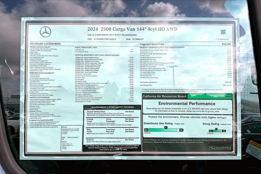The width and height of the screenshot is (261, 174).
Task: Click 'Not Rated' in the Rollover row
Action: [x=129, y=140]
